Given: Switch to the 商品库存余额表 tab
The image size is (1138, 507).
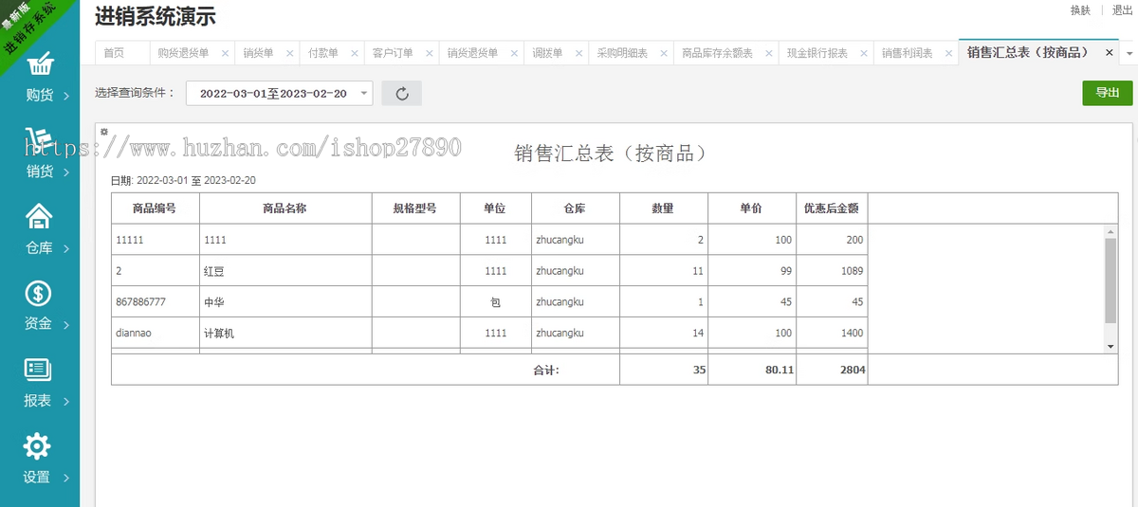Looking at the screenshot, I should coord(718,53).
